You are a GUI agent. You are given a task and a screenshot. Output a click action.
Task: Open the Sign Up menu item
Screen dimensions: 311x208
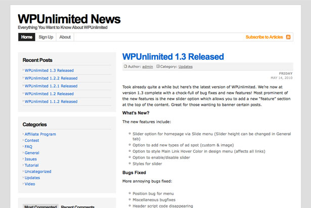point(46,37)
